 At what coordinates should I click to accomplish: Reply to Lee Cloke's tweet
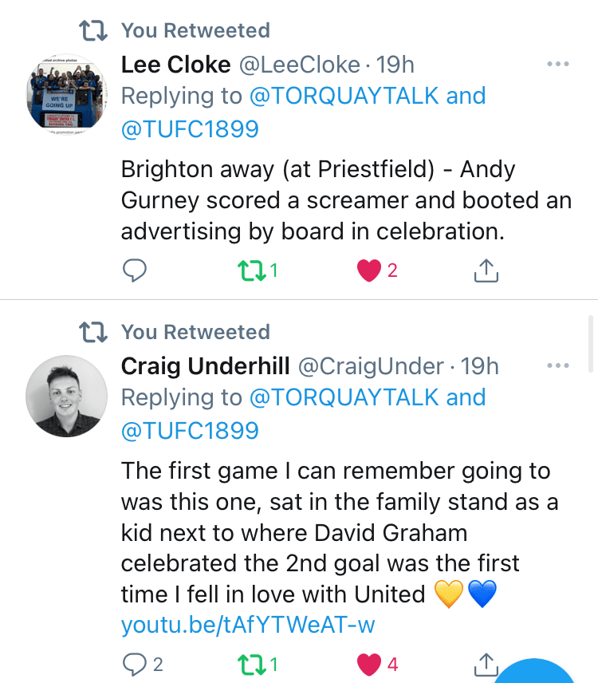(136, 271)
